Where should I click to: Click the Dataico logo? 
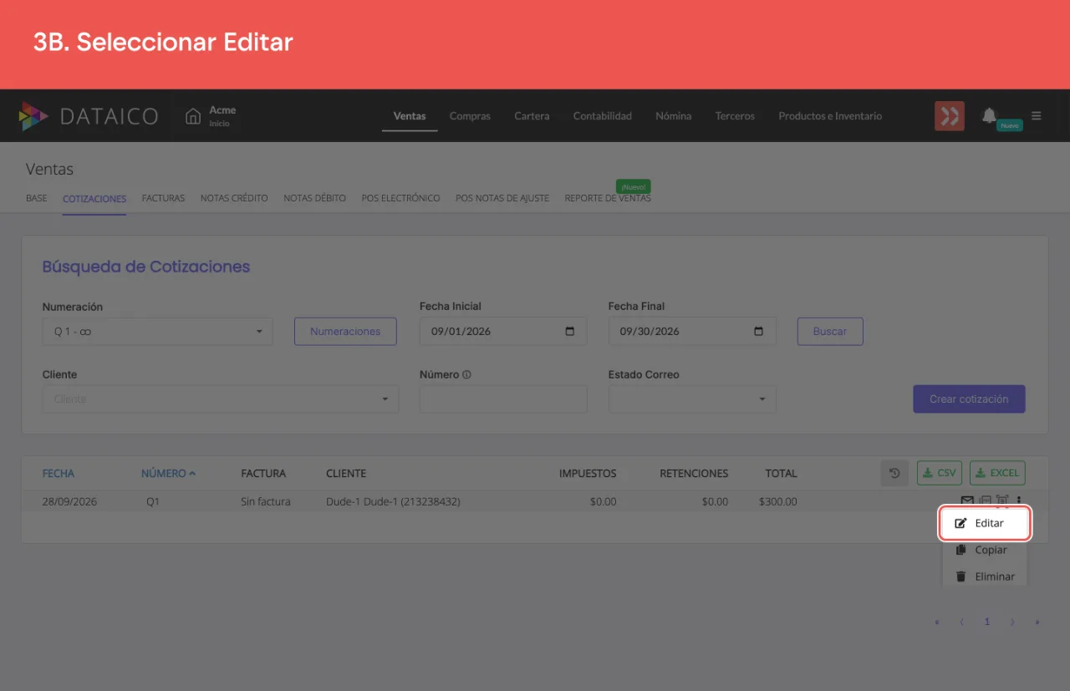point(89,116)
